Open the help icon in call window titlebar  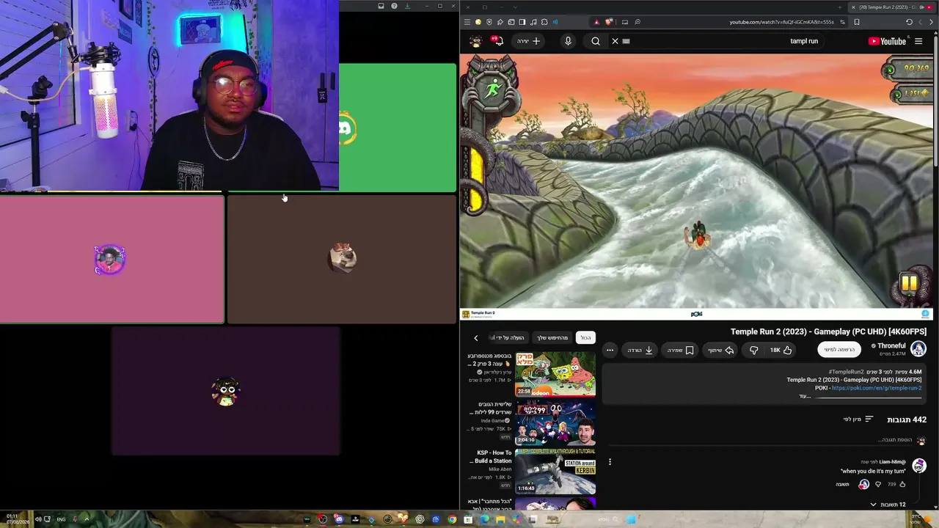pos(394,6)
